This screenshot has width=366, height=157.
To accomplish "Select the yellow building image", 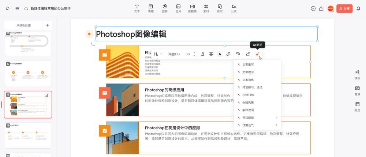I will (123, 62).
